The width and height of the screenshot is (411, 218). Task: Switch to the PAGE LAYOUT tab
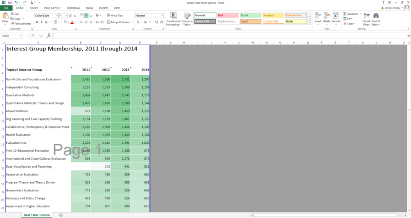[x=52, y=8]
